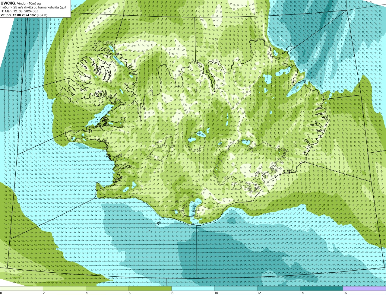This screenshot has width=386, height=295.
Task: Click the legend tick label '2'
Action: click(x=44, y=293)
